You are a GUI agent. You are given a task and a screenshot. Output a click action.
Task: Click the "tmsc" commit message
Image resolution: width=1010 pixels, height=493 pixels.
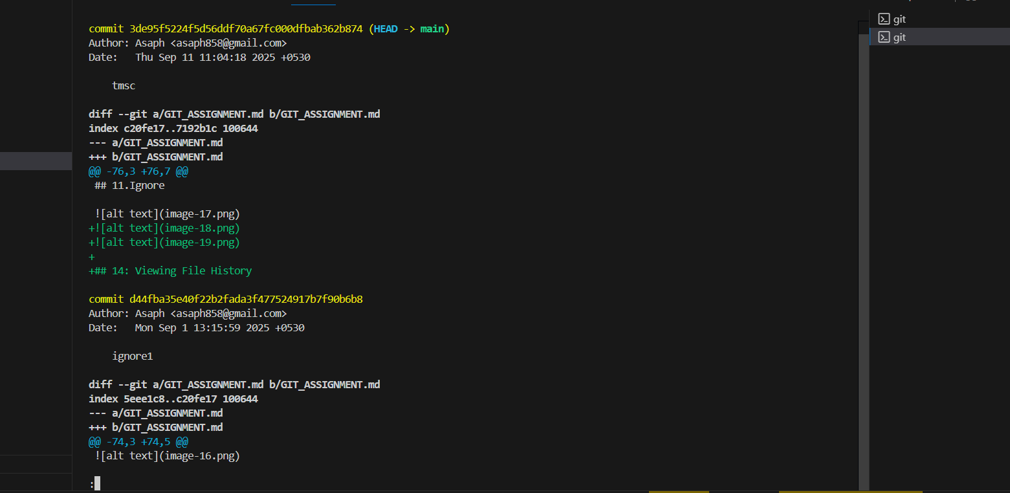point(124,86)
